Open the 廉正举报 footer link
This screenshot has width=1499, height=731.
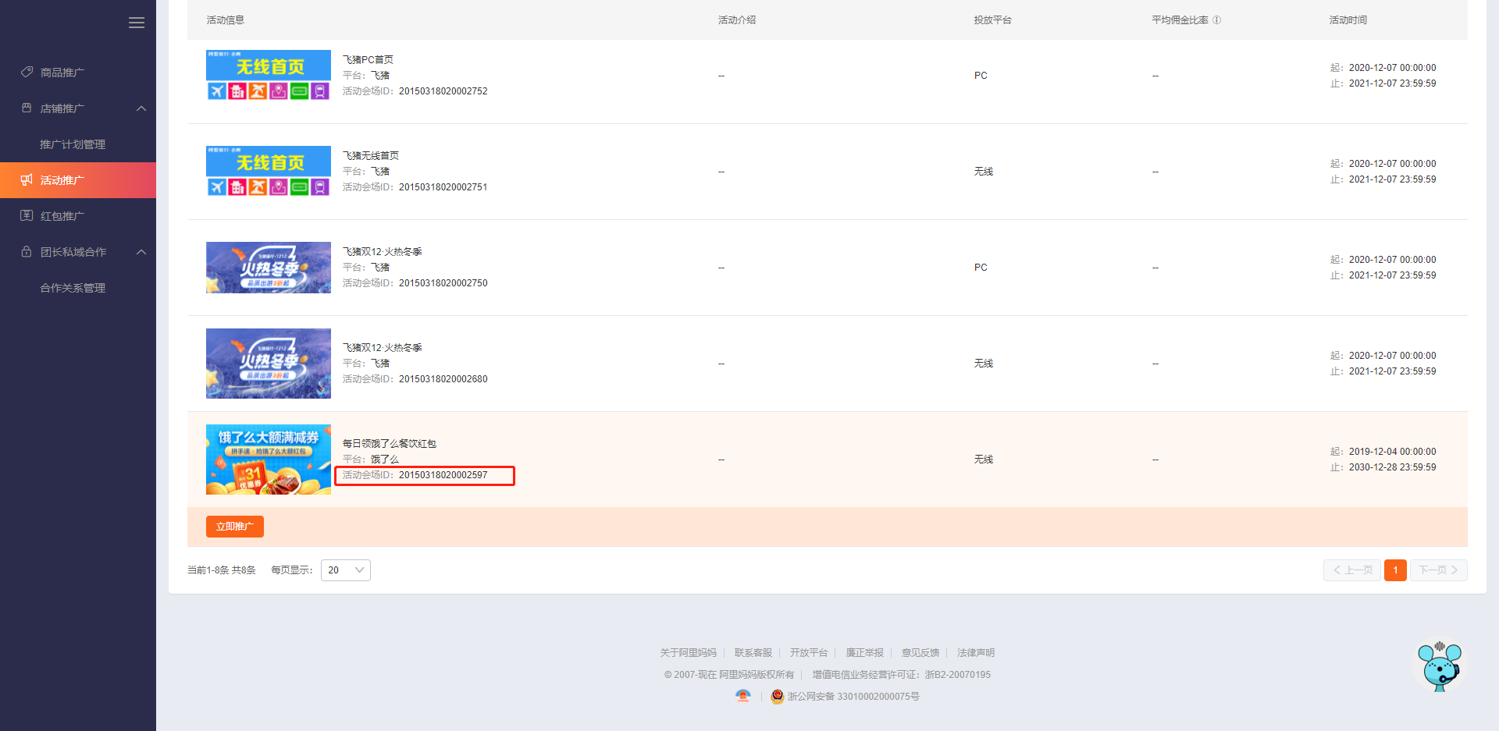coord(865,653)
